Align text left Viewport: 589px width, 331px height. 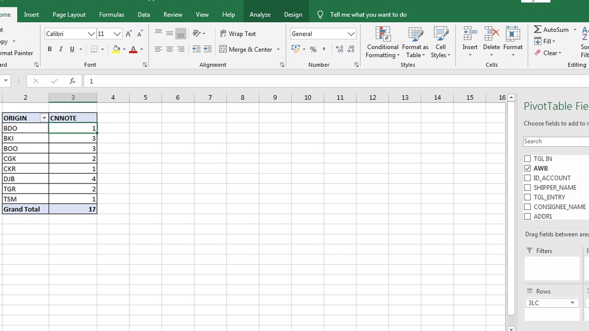click(158, 49)
